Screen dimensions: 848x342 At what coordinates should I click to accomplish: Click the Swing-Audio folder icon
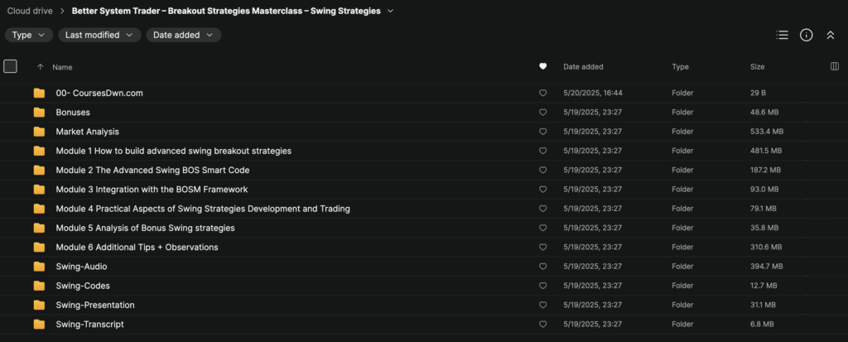coord(39,267)
